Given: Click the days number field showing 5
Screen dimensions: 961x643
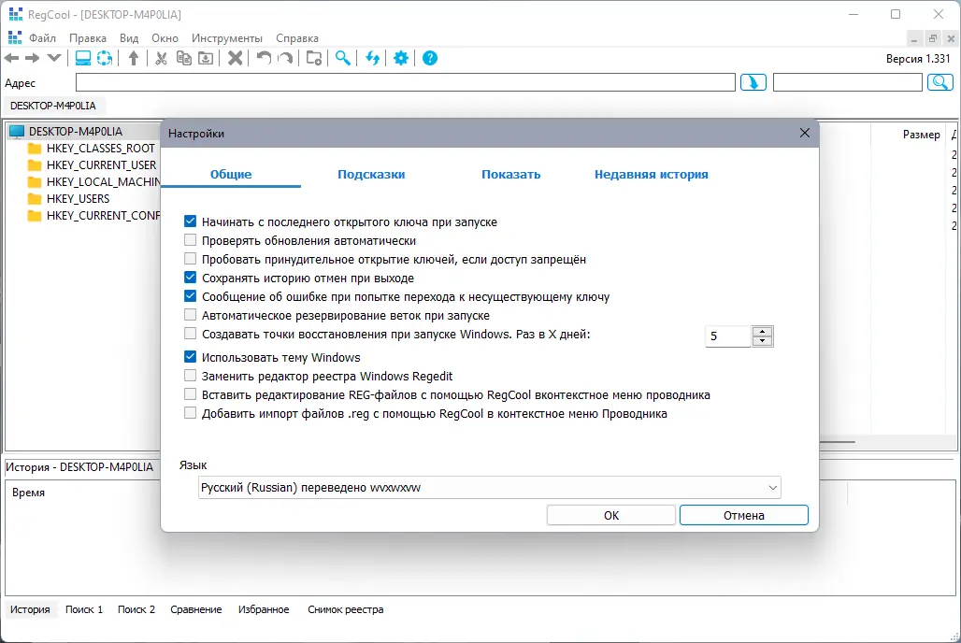Looking at the screenshot, I should coord(728,336).
